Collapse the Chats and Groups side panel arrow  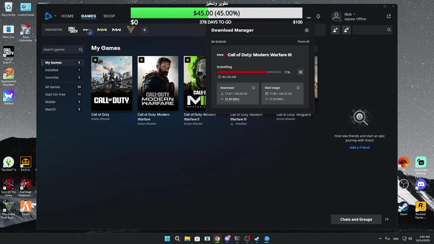(387, 219)
